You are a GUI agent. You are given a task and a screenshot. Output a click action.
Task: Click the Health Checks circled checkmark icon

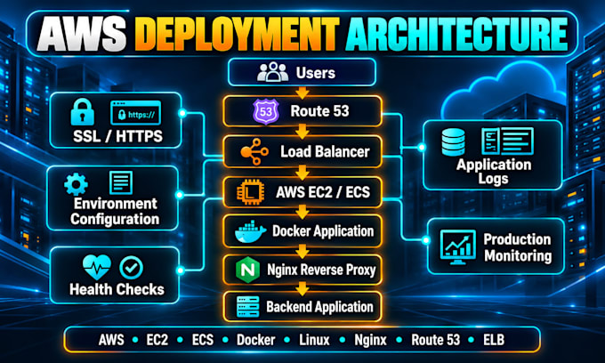pyautogui.click(x=131, y=267)
